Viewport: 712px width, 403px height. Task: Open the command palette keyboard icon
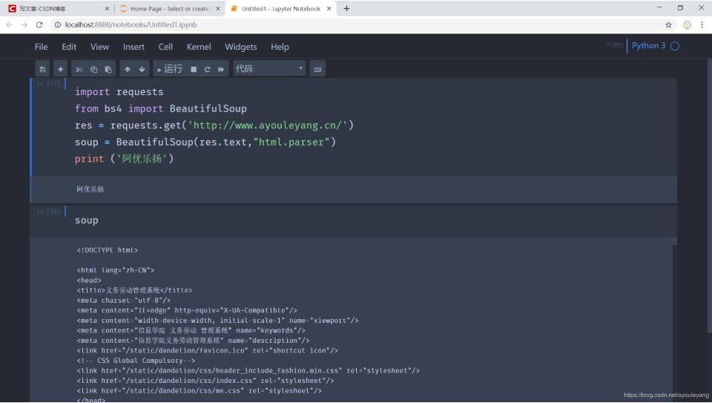click(317, 69)
